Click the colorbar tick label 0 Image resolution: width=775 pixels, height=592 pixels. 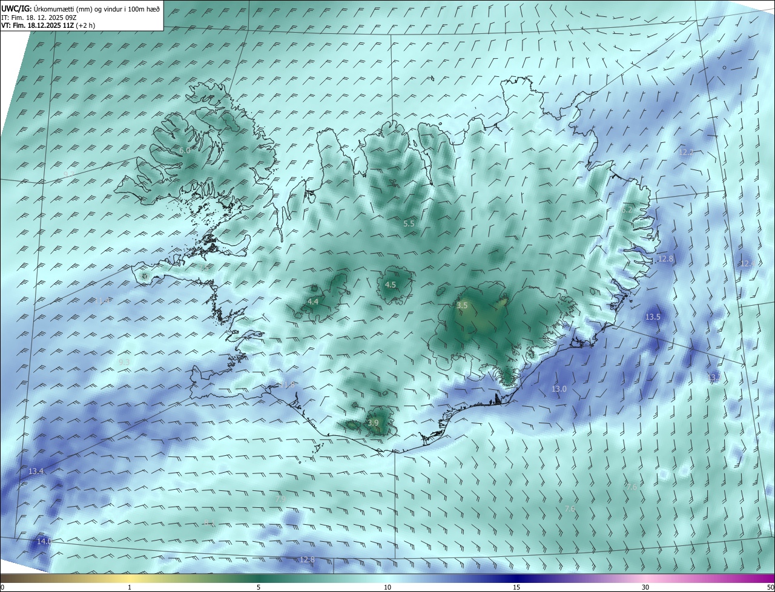coord(2,587)
